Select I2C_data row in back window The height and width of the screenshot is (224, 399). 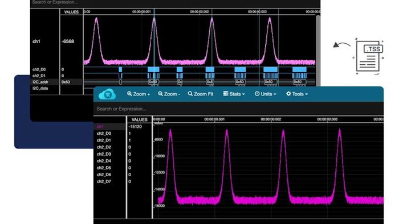(x=40, y=88)
